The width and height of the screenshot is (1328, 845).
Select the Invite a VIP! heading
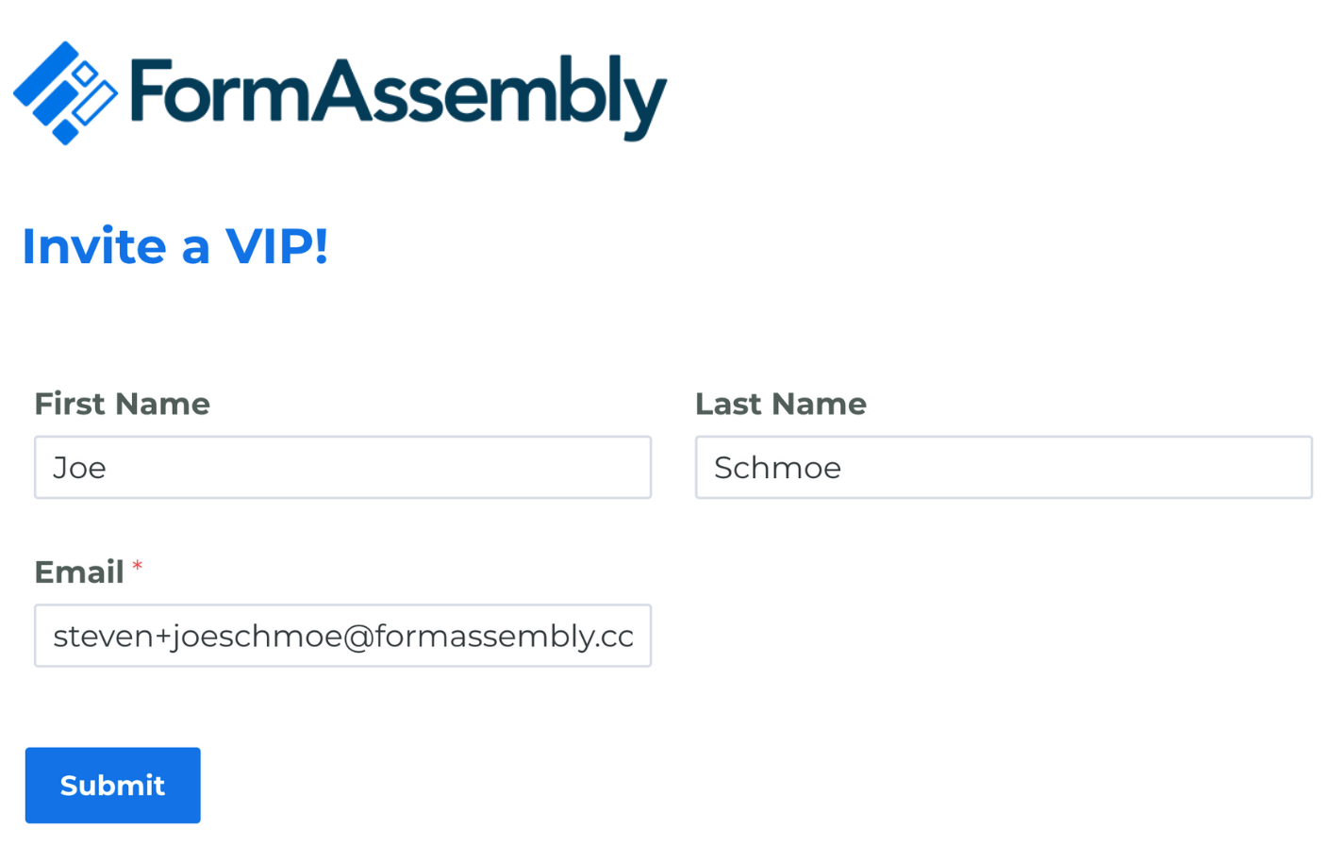[x=175, y=247]
